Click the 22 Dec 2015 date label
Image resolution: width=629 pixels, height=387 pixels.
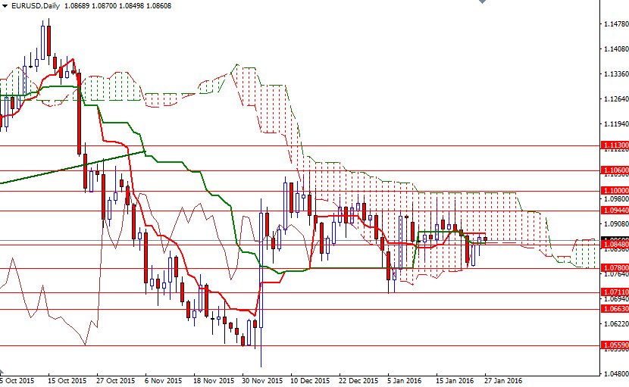tap(358, 380)
